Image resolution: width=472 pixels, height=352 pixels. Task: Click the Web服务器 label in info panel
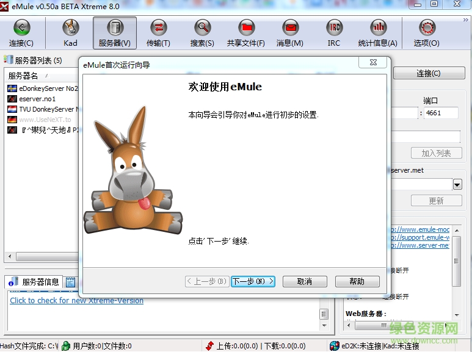pyautogui.click(x=366, y=314)
